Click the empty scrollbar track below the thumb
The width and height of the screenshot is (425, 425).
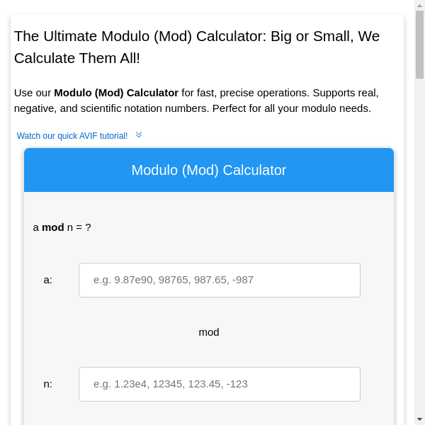419,248
